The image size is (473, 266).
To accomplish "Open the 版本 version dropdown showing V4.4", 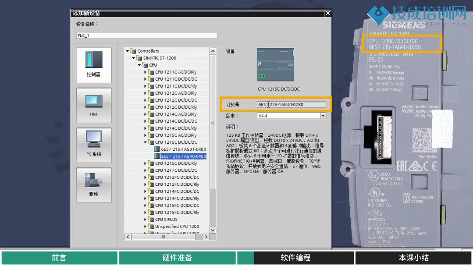I will point(323,116).
